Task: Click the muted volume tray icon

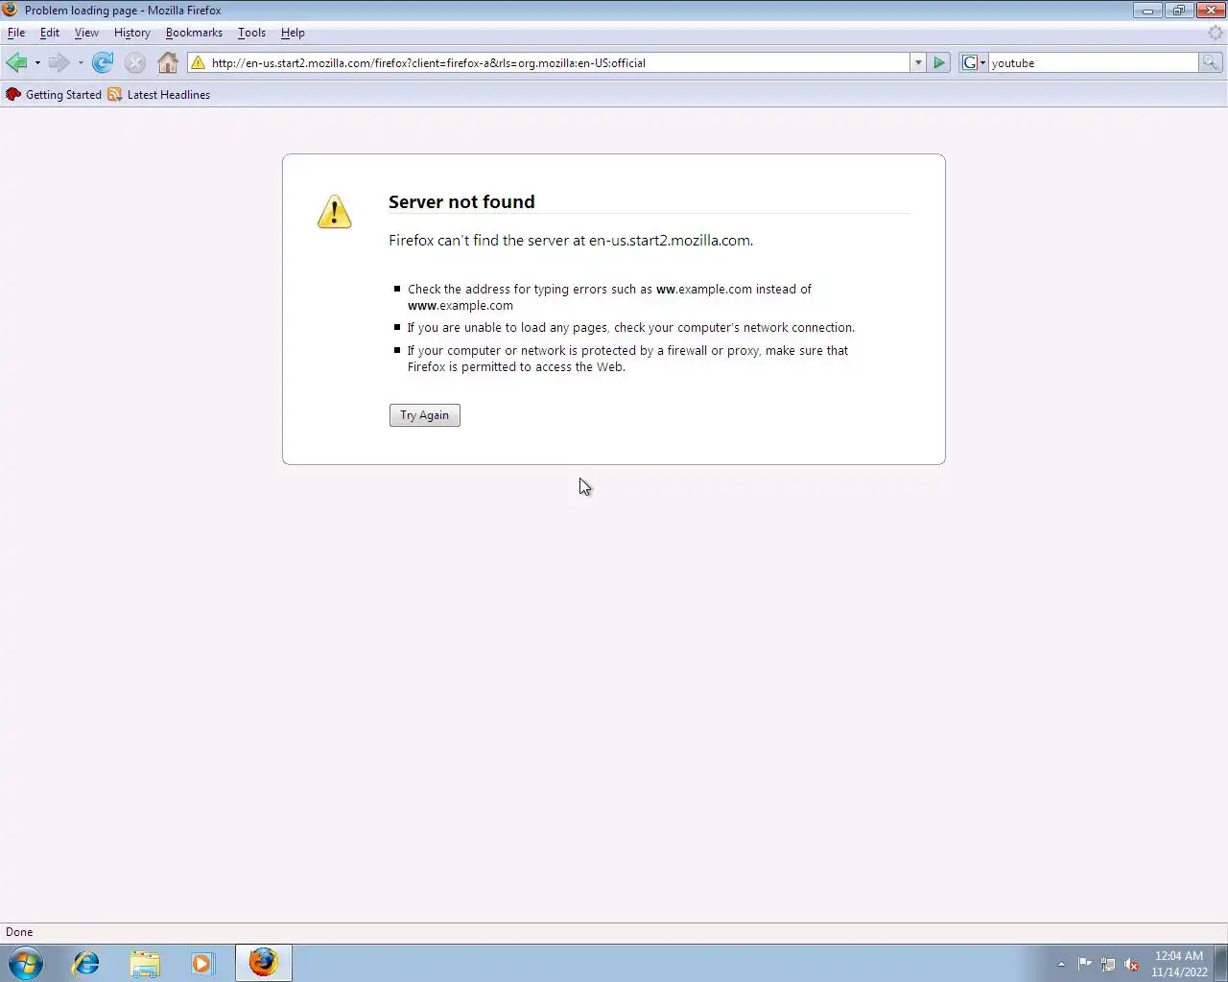Action: (x=1131, y=964)
